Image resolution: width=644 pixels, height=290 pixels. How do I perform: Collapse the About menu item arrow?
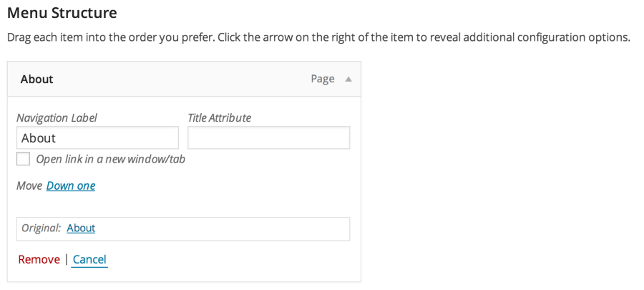click(348, 79)
